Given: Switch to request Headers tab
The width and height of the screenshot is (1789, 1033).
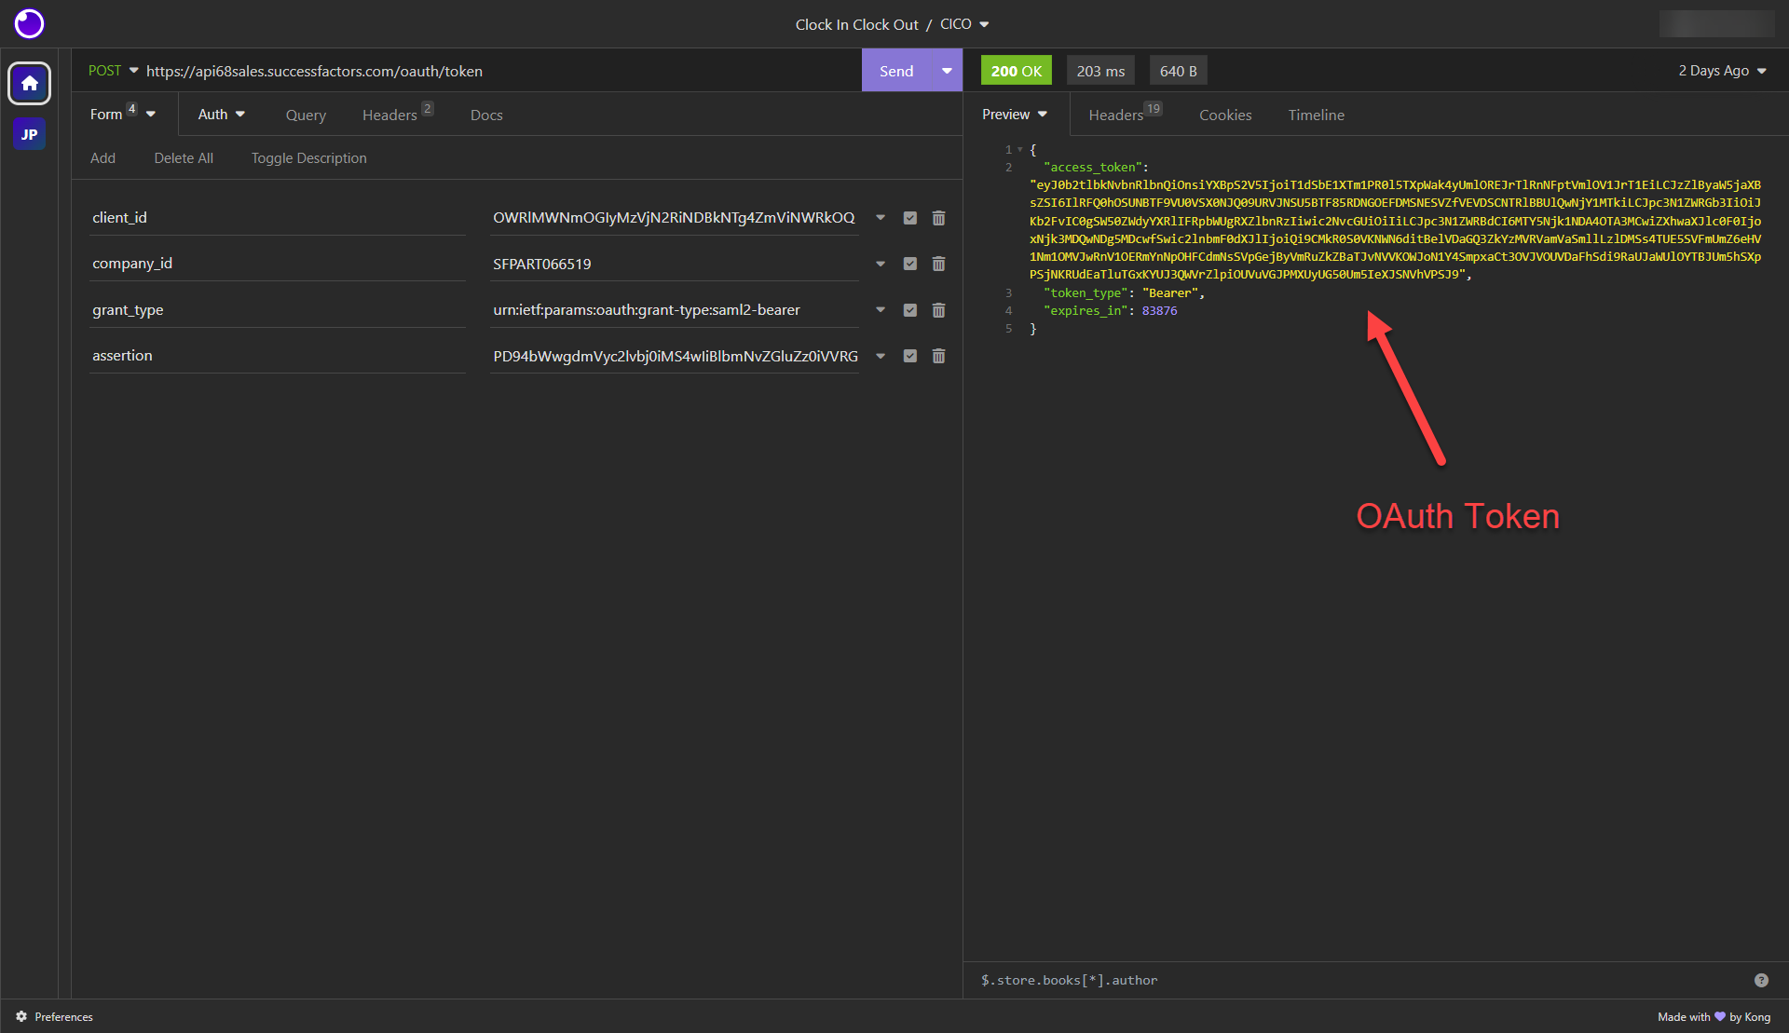Looking at the screenshot, I should click(397, 115).
